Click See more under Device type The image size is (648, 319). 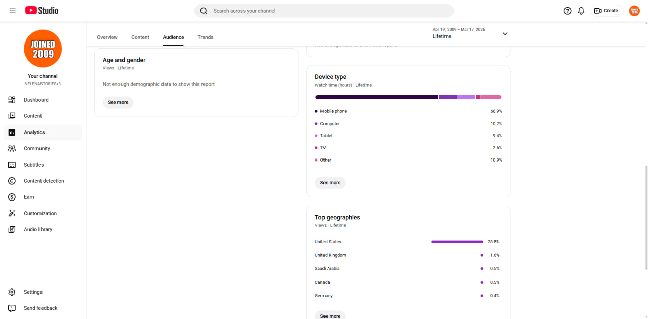[330, 183]
